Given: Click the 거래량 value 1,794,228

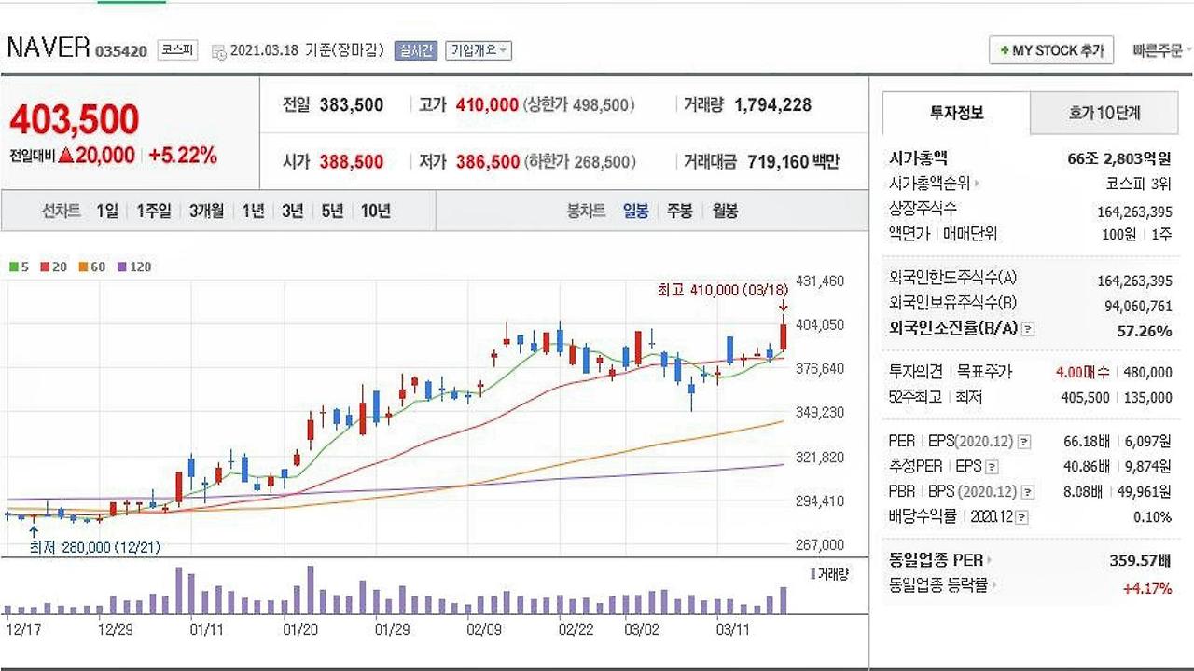Looking at the screenshot, I should (x=773, y=105).
